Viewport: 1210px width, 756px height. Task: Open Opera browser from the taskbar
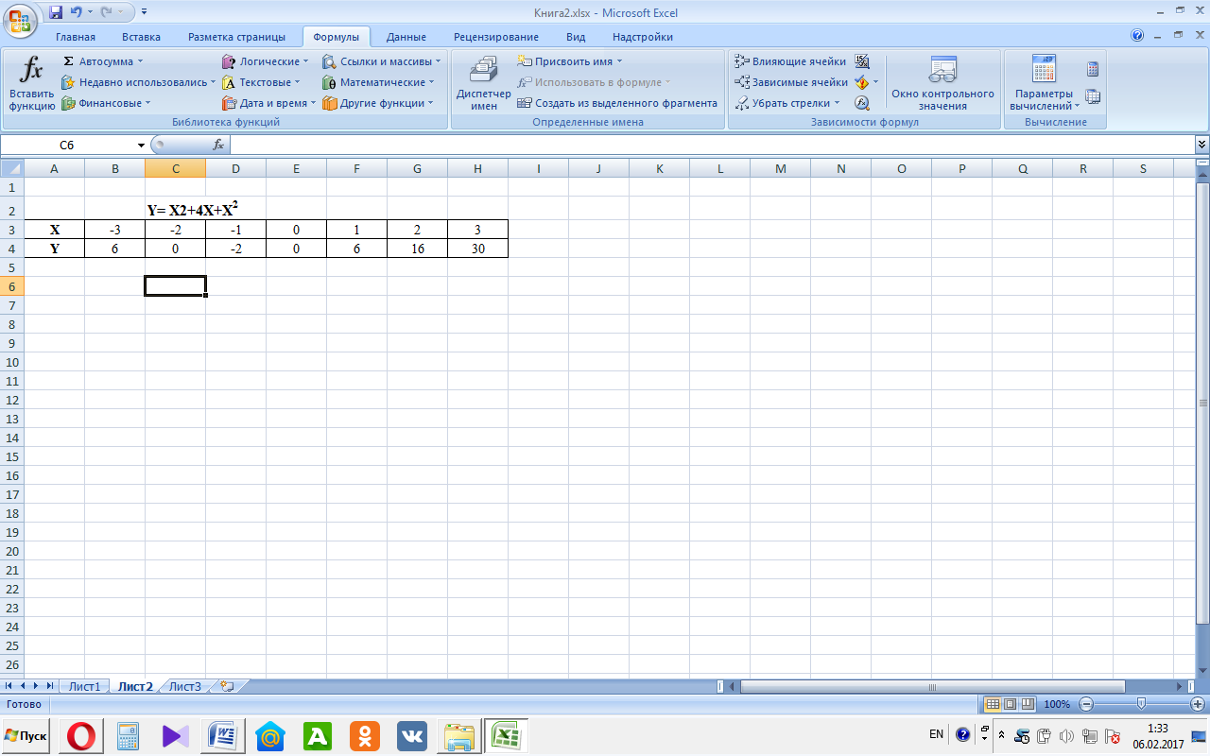click(82, 735)
